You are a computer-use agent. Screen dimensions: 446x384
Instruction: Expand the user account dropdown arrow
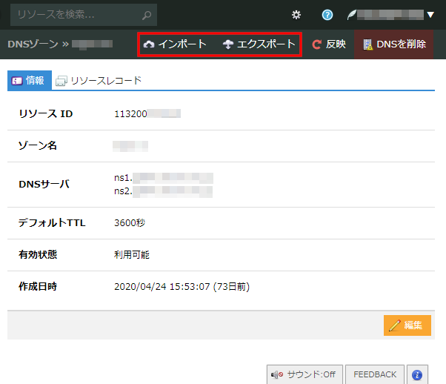click(430, 14)
